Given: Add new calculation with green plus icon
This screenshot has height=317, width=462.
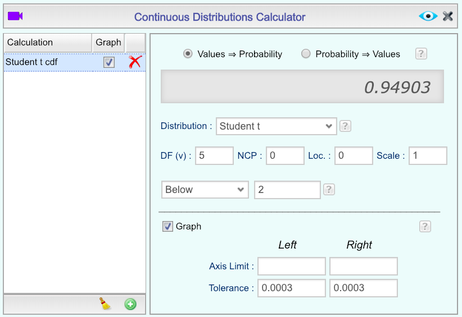Looking at the screenshot, I should [130, 304].
